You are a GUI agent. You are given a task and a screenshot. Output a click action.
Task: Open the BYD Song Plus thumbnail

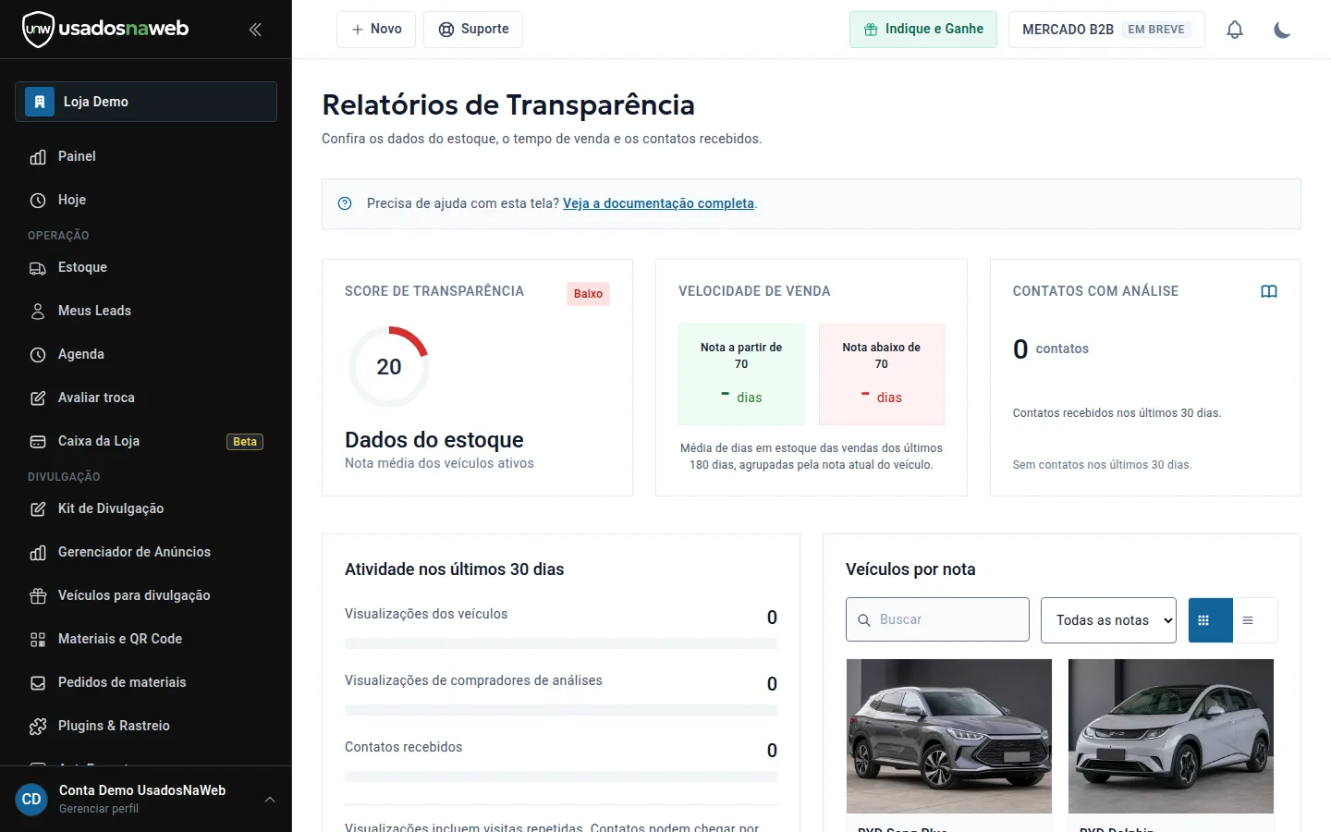tap(949, 736)
